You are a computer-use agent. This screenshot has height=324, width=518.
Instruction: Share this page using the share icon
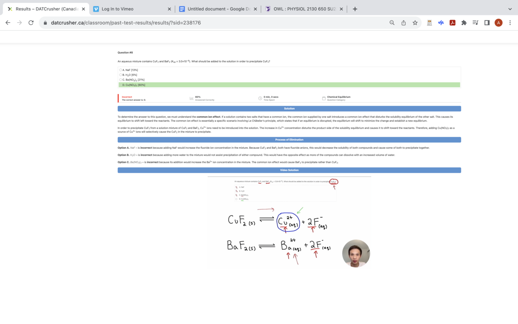click(403, 23)
